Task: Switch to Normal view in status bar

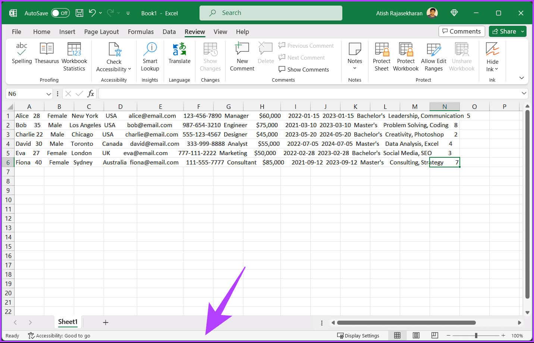Action: click(x=397, y=335)
